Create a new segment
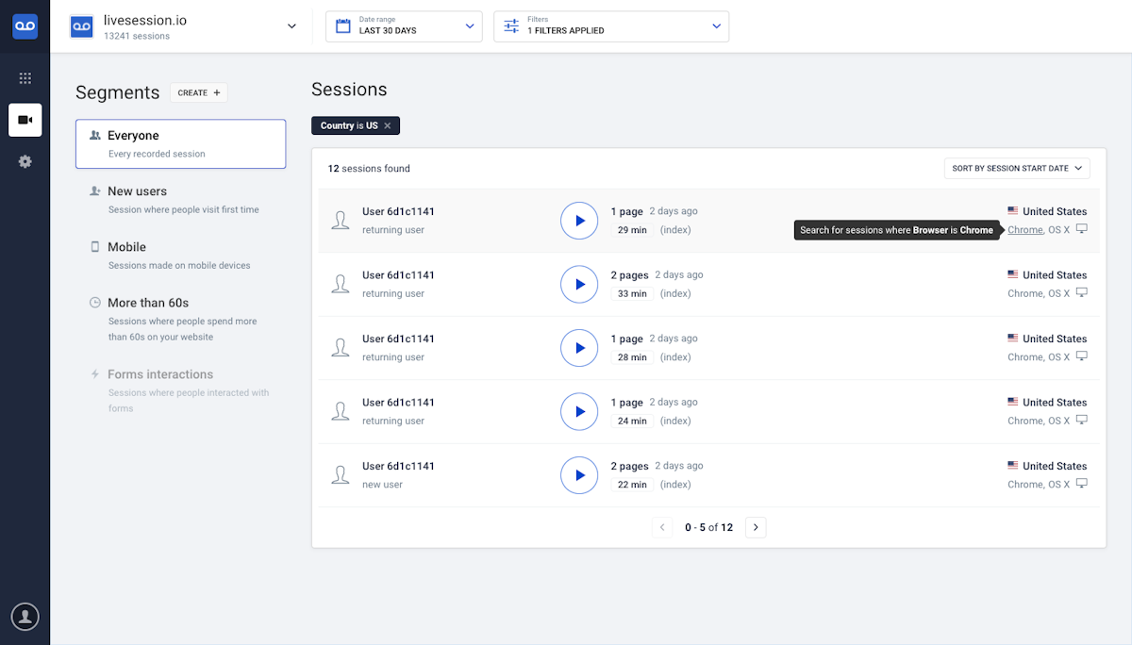Image resolution: width=1132 pixels, height=645 pixels. pyautogui.click(x=199, y=92)
